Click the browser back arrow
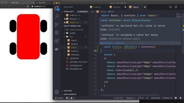 (x=2, y=6)
